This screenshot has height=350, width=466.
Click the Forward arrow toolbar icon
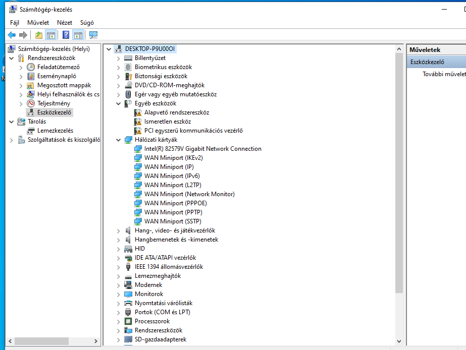tap(23, 35)
